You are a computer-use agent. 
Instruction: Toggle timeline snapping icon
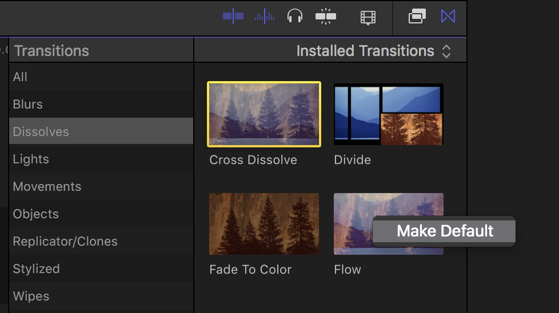pyautogui.click(x=326, y=17)
